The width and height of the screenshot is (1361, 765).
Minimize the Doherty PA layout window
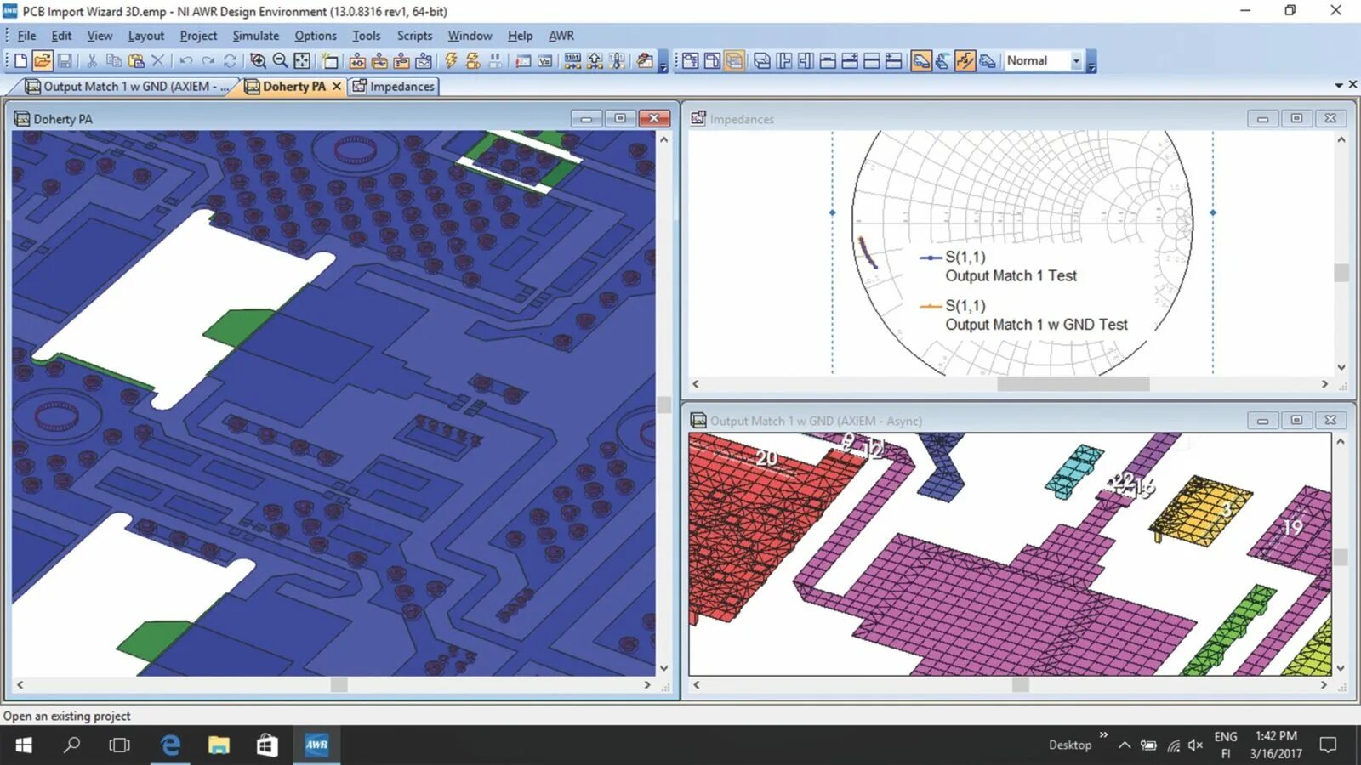(586, 118)
